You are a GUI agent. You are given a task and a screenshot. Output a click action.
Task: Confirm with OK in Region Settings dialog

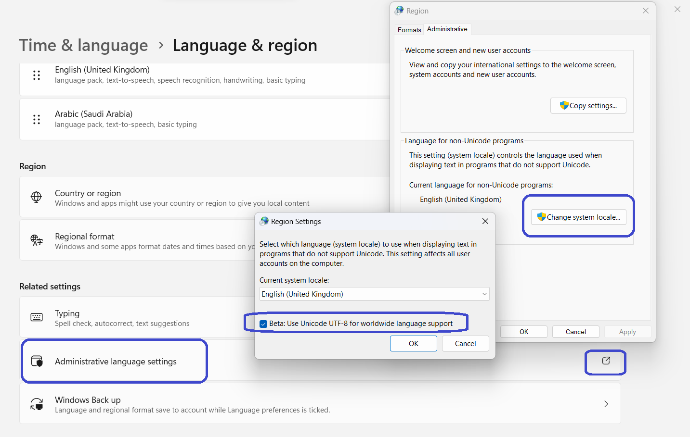[413, 344]
